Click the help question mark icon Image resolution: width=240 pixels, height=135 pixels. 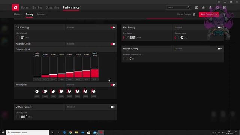219,2
